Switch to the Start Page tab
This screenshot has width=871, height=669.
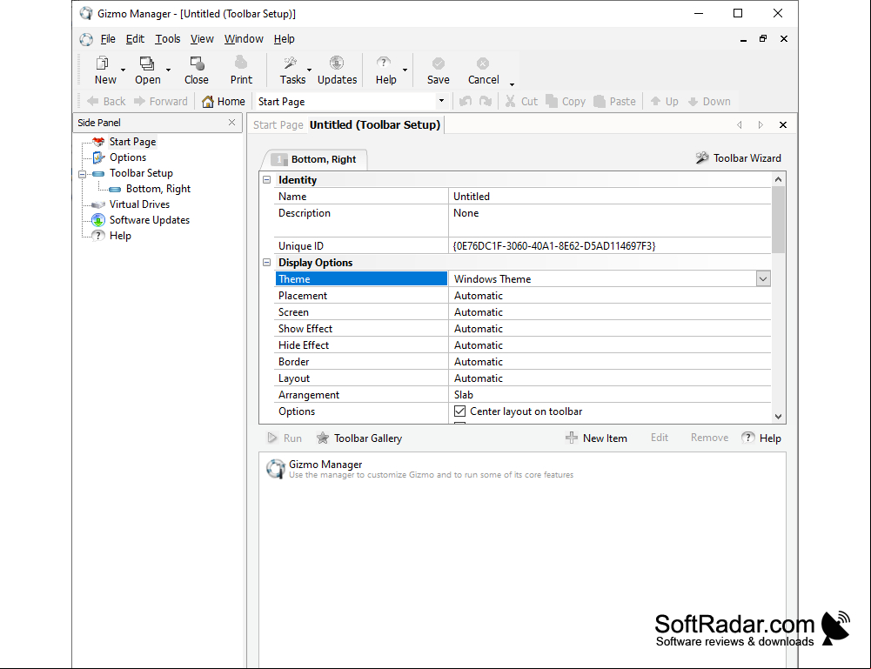[x=278, y=125]
